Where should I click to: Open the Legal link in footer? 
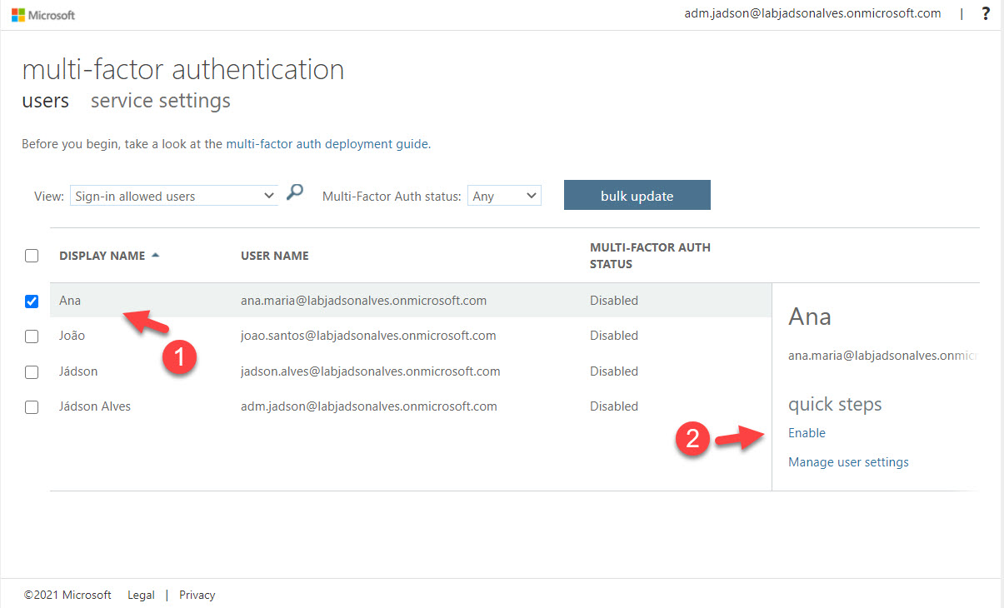pyautogui.click(x=141, y=595)
